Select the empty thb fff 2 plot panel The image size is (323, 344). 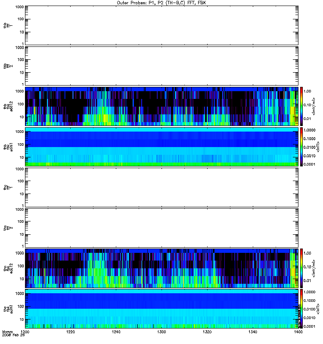pos(162,66)
